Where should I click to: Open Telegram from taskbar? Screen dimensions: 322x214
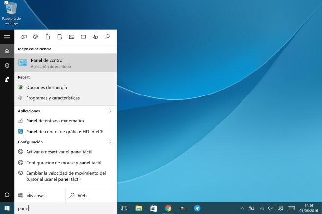pyautogui.click(x=197, y=208)
